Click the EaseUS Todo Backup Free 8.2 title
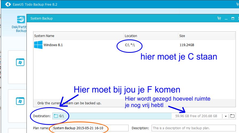This screenshot has height=133, width=239. (x=35, y=5)
